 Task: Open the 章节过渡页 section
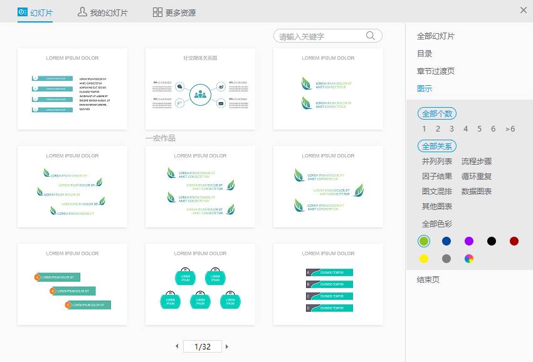[x=435, y=71]
